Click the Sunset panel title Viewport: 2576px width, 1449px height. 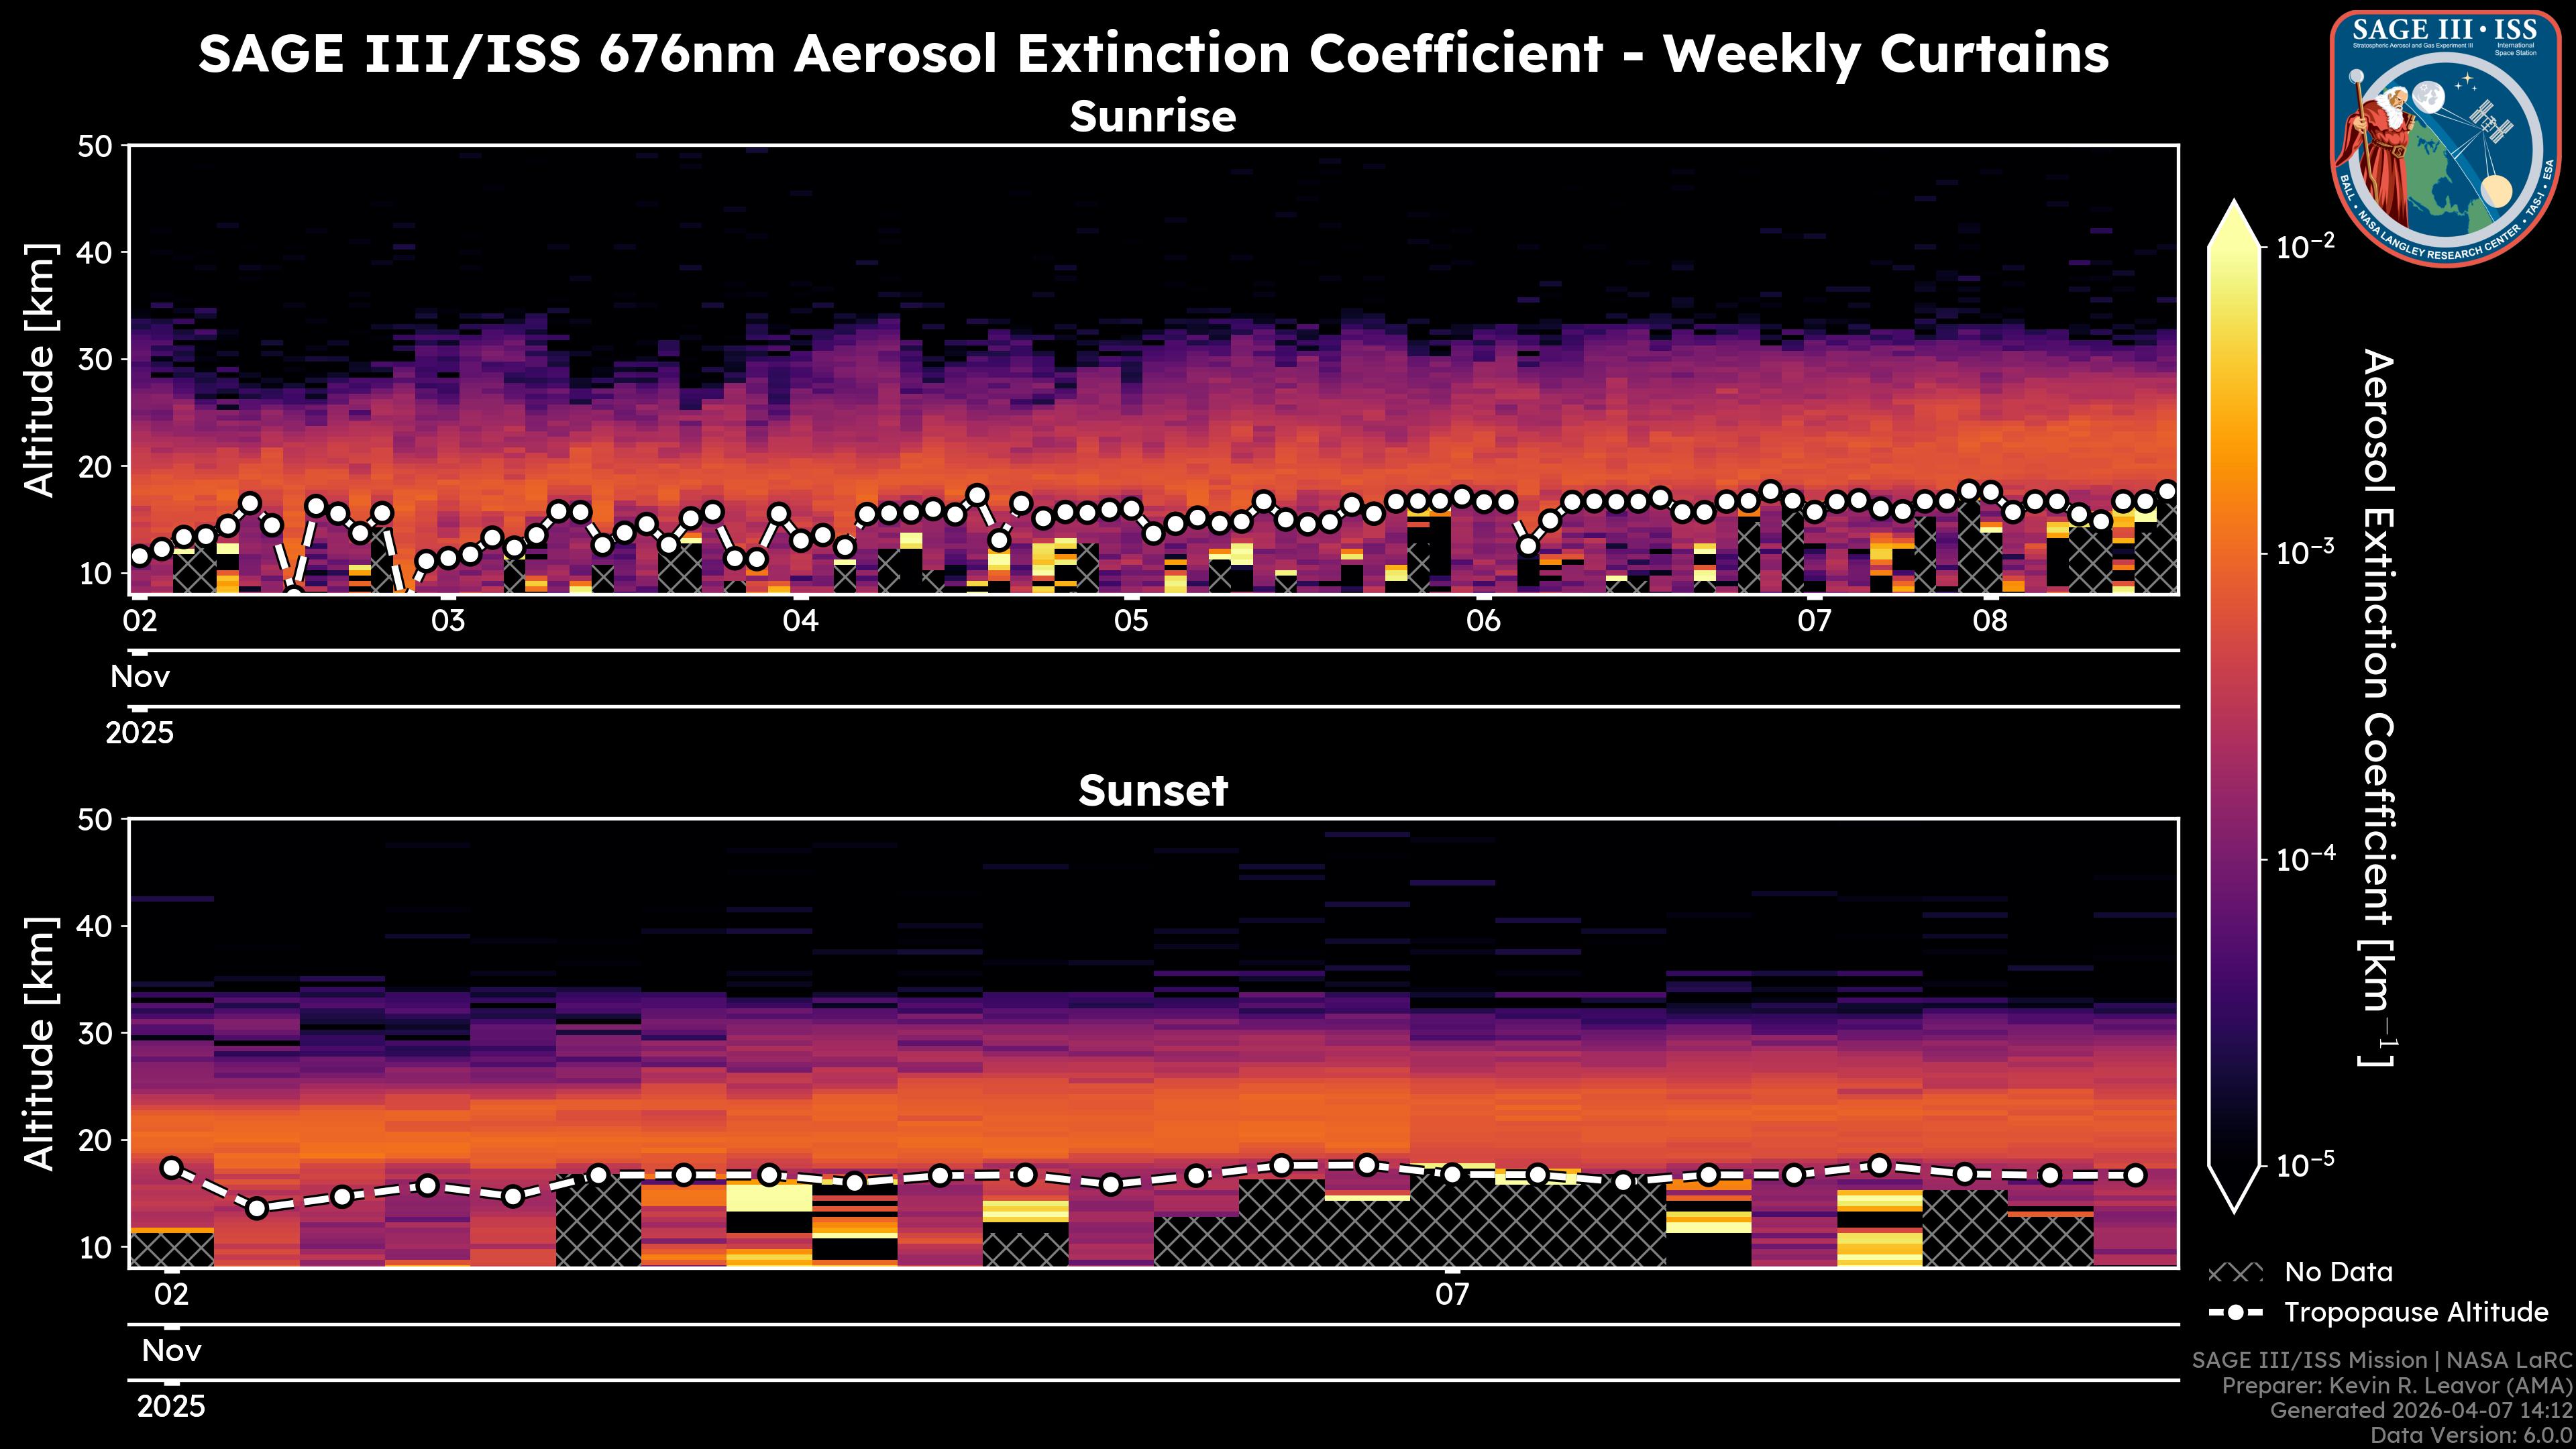coord(1153,791)
